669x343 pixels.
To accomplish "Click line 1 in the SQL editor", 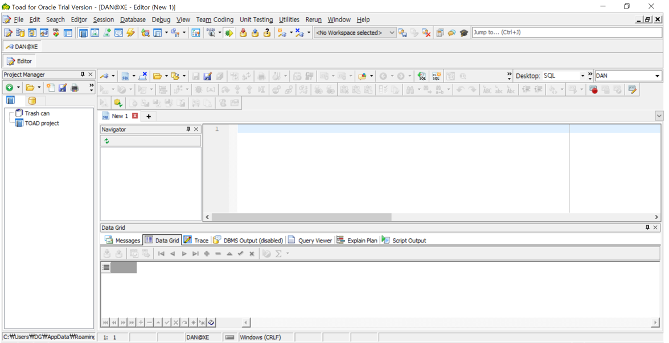I will click(449, 129).
